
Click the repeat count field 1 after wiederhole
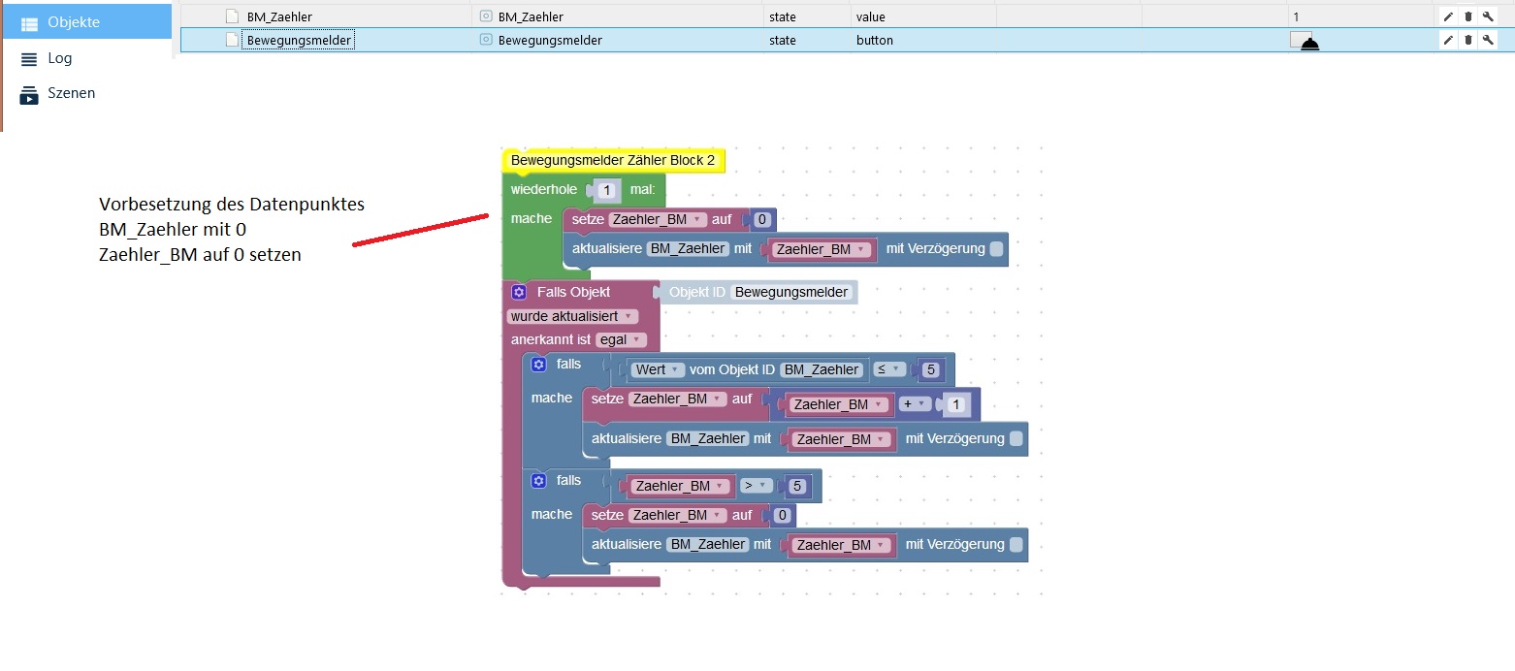[606, 190]
